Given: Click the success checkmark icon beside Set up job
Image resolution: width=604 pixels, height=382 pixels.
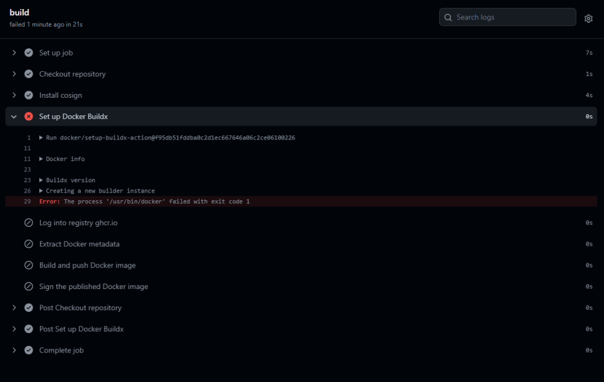Looking at the screenshot, I should (x=28, y=53).
